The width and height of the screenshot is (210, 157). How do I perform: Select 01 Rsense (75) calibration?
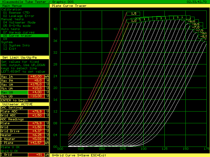[16, 13]
